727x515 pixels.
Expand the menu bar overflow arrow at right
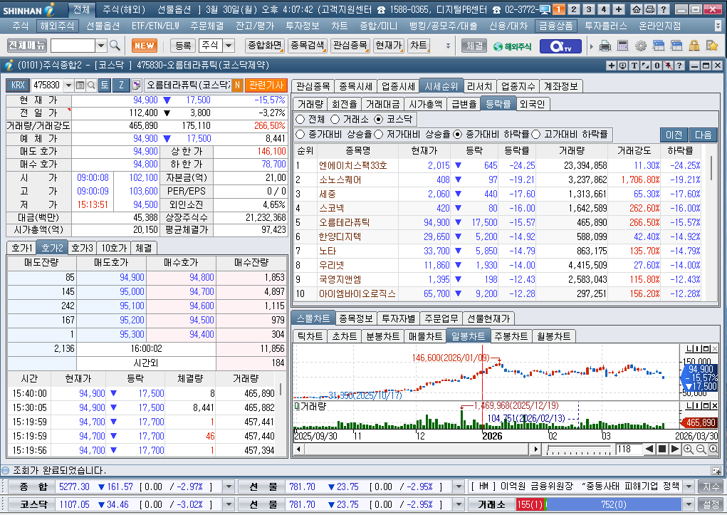(718, 26)
